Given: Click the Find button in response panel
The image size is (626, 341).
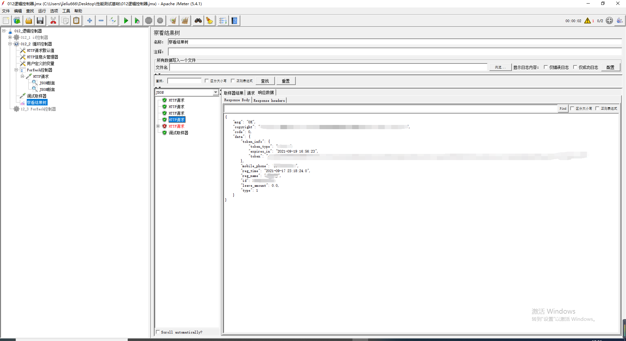Looking at the screenshot, I should click(x=563, y=108).
